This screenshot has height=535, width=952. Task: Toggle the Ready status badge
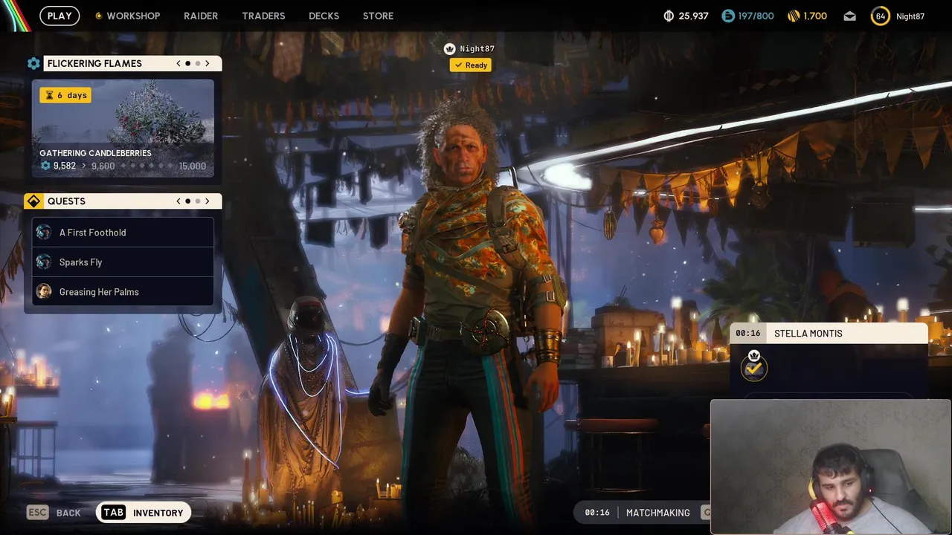tap(470, 65)
